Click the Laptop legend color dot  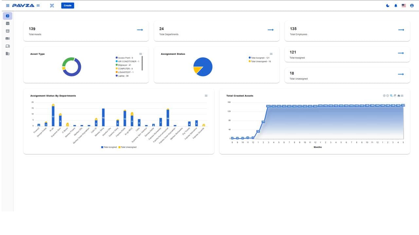[117, 76]
